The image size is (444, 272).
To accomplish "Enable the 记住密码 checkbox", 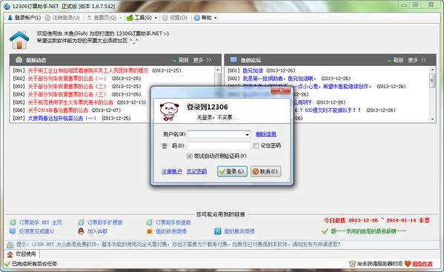I will 256,145.
